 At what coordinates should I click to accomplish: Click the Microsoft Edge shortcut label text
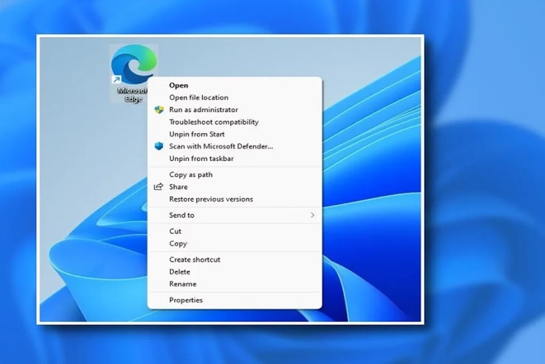tap(133, 95)
